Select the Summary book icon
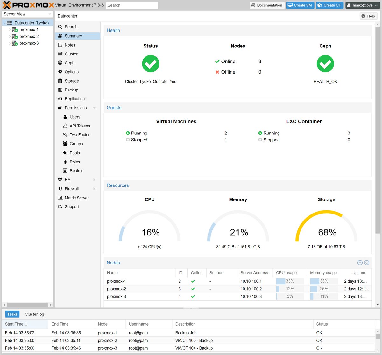The height and width of the screenshot is (355, 382). (60, 36)
